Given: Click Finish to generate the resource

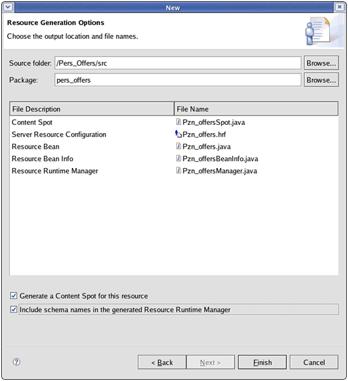Looking at the screenshot, I should pos(263,362).
